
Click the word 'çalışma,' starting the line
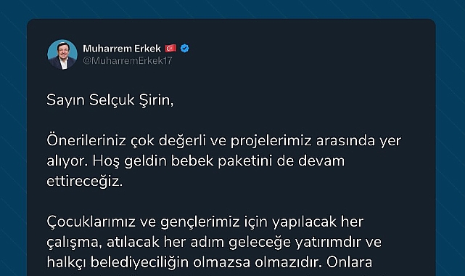(75, 243)
